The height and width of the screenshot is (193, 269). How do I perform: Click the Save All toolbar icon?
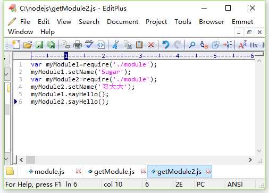51,45
